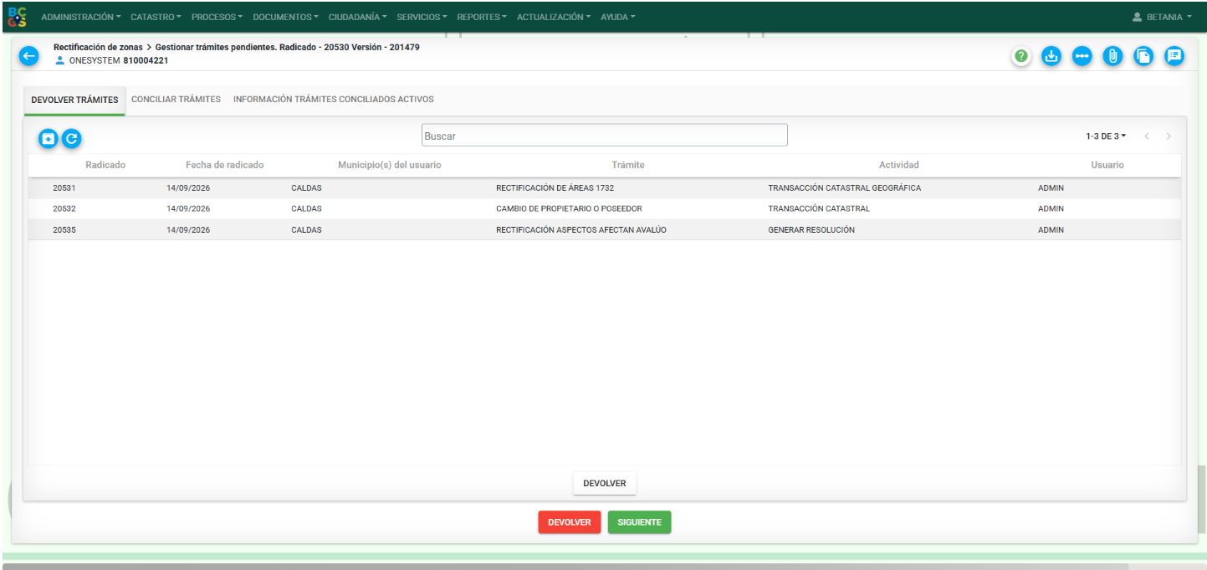
Task: Select the row with radicado 20532
Action: click(x=604, y=208)
